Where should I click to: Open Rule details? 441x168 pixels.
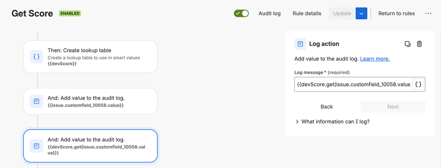tap(307, 14)
